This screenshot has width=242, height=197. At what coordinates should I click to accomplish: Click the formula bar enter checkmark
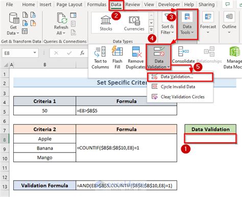69,53
